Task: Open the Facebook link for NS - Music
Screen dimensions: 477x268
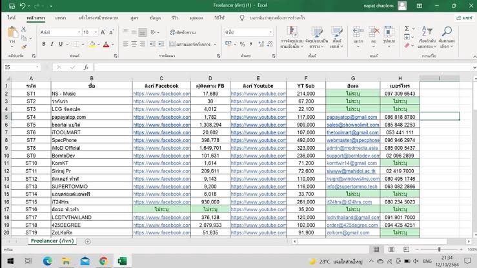Action: point(162,94)
